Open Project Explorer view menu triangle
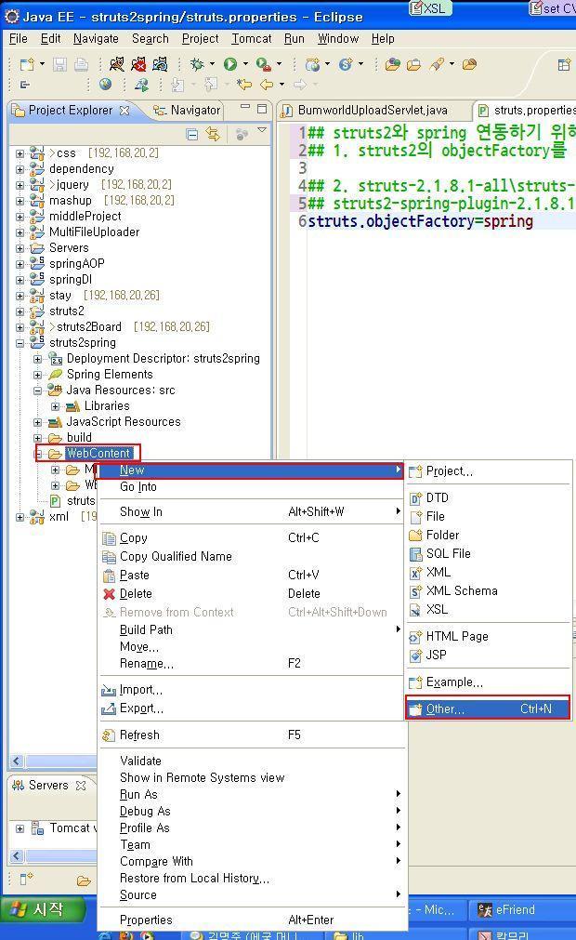576x940 pixels. [x=262, y=130]
